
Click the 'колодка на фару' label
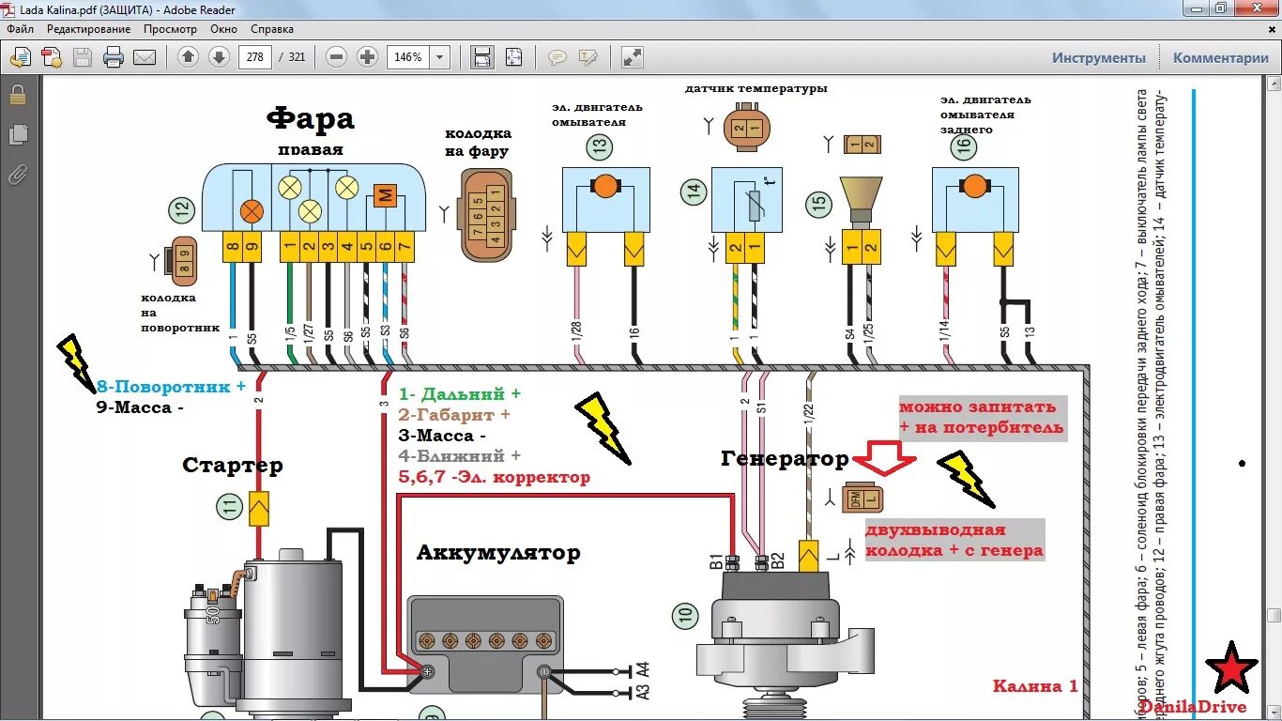[x=477, y=143]
